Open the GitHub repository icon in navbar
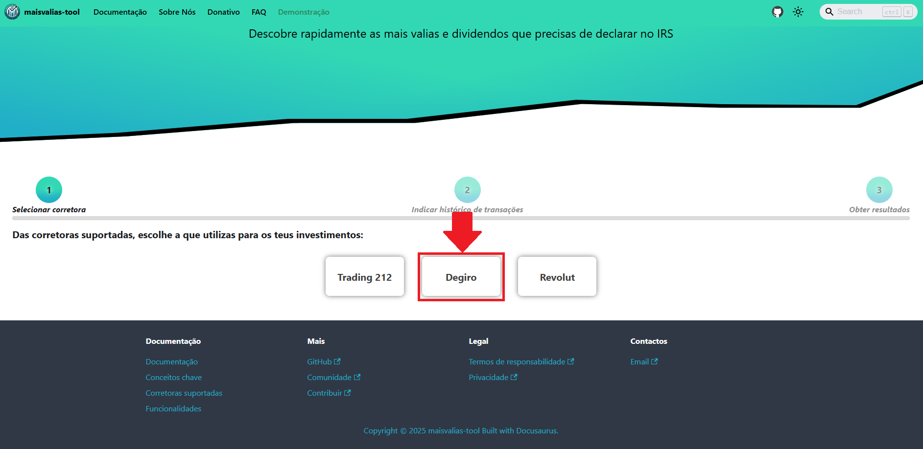Viewport: 923px width, 449px height. pos(778,12)
